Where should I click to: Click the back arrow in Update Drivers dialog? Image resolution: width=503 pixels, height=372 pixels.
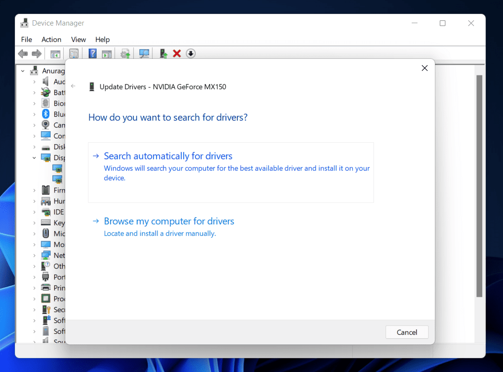[73, 86]
